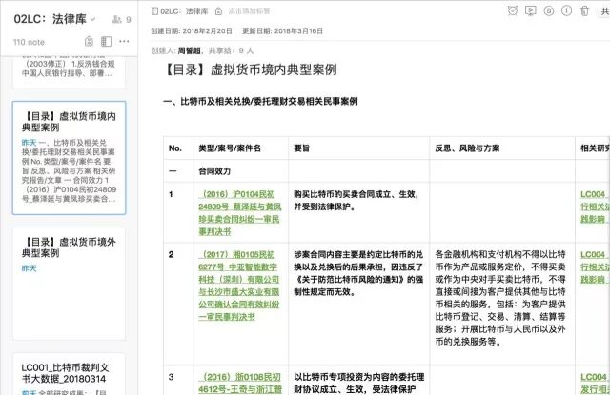Click the 类型/案号/案件名 column header

[x=241, y=148]
